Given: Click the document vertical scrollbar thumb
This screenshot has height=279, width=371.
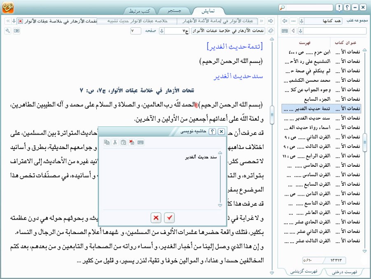Looking at the screenshot, I should [272, 115].
